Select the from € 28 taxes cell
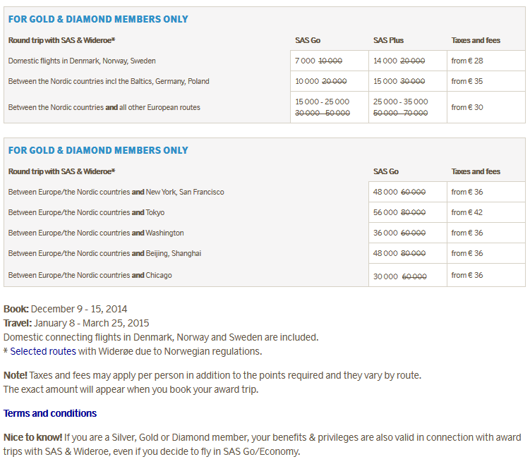The width and height of the screenshot is (530, 464). [x=467, y=61]
